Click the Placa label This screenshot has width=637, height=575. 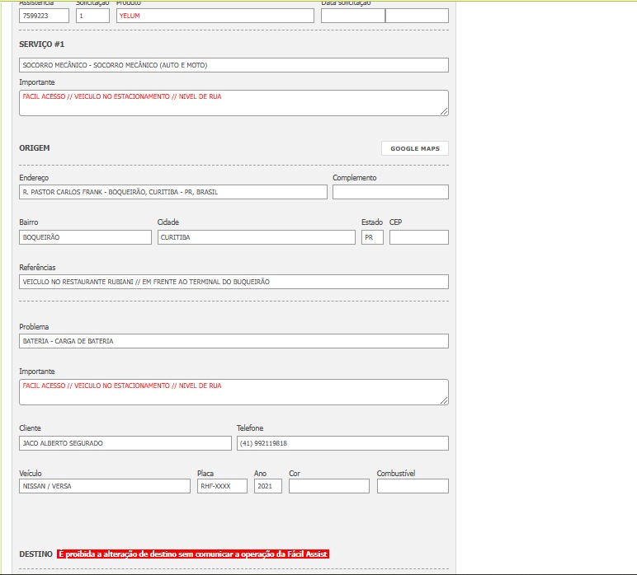pyautogui.click(x=205, y=473)
